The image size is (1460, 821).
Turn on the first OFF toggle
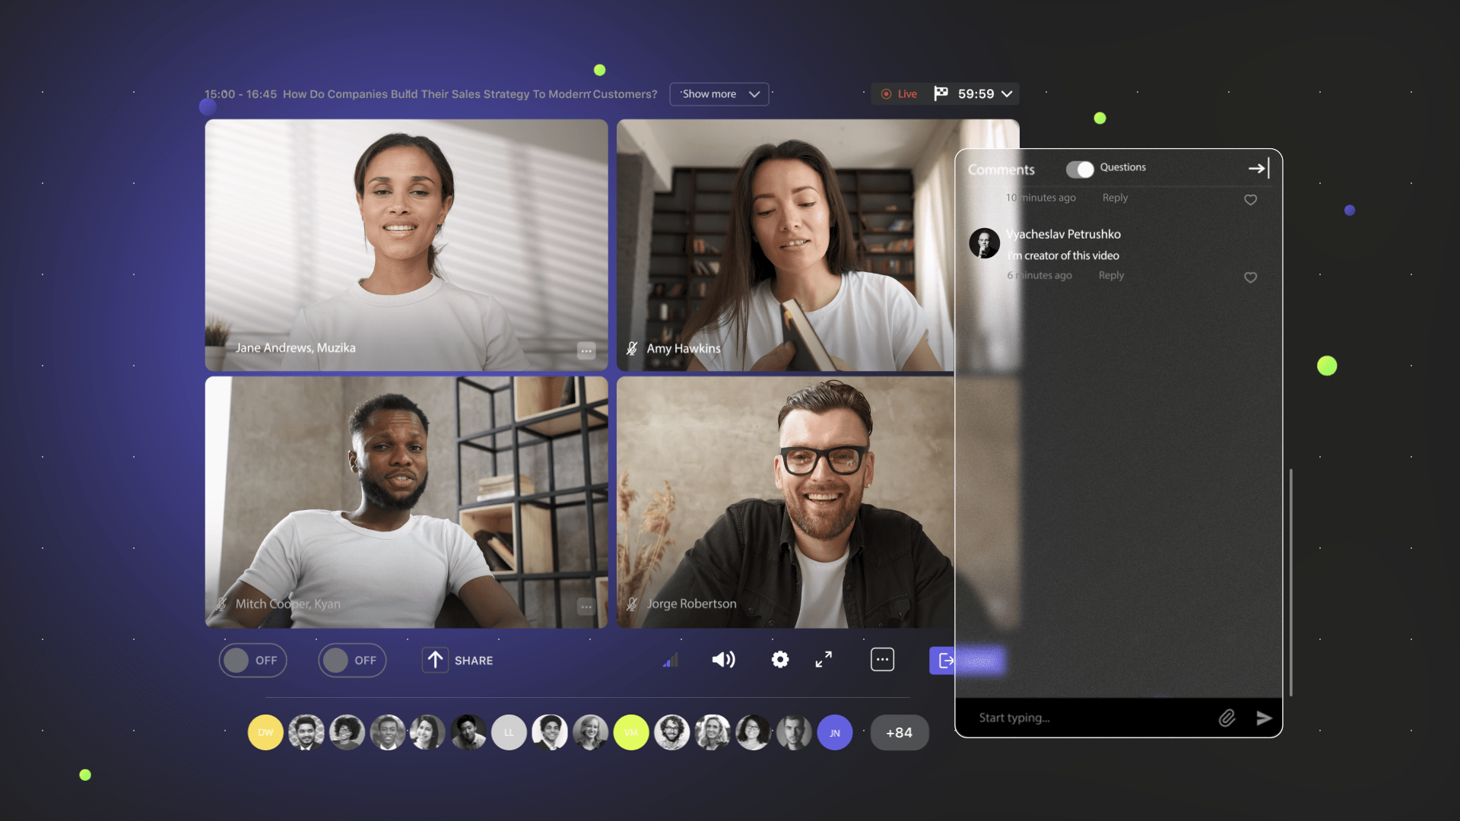pos(252,661)
